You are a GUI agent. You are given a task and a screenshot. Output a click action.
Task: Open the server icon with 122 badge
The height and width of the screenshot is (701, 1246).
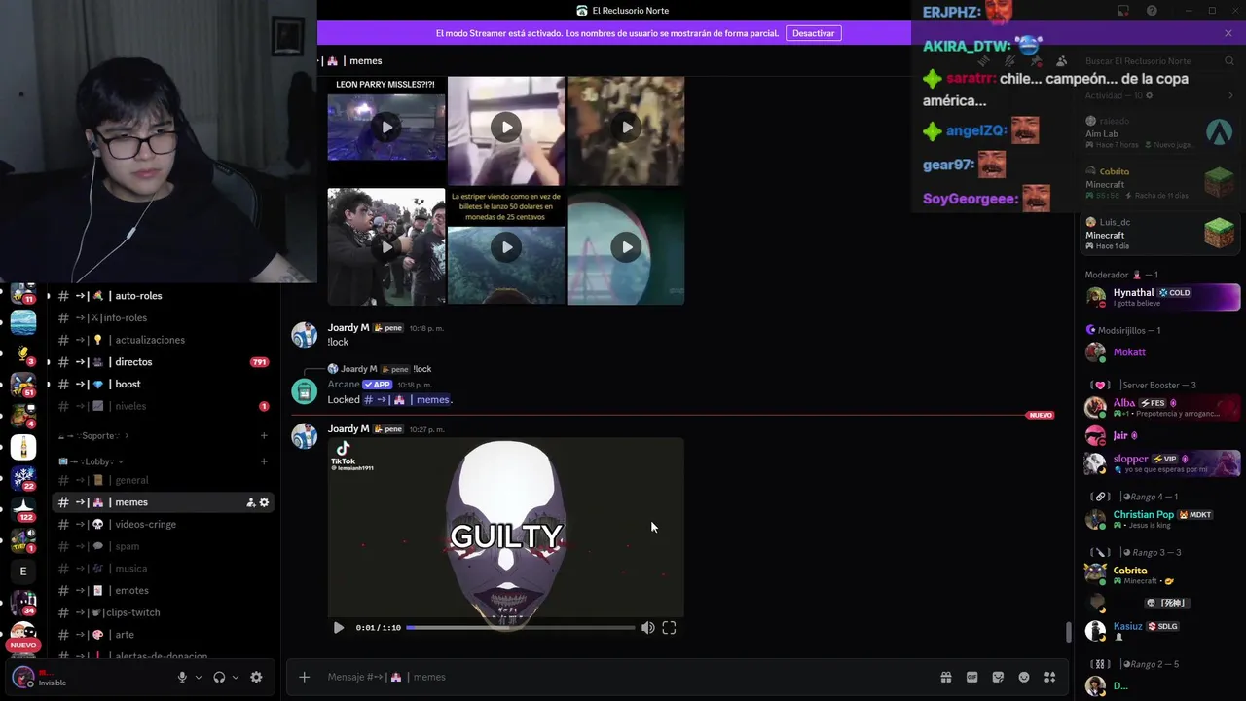pyautogui.click(x=23, y=508)
